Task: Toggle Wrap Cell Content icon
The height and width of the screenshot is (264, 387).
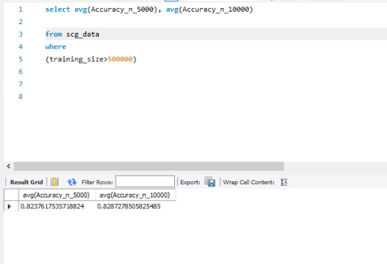Action: pos(284,182)
